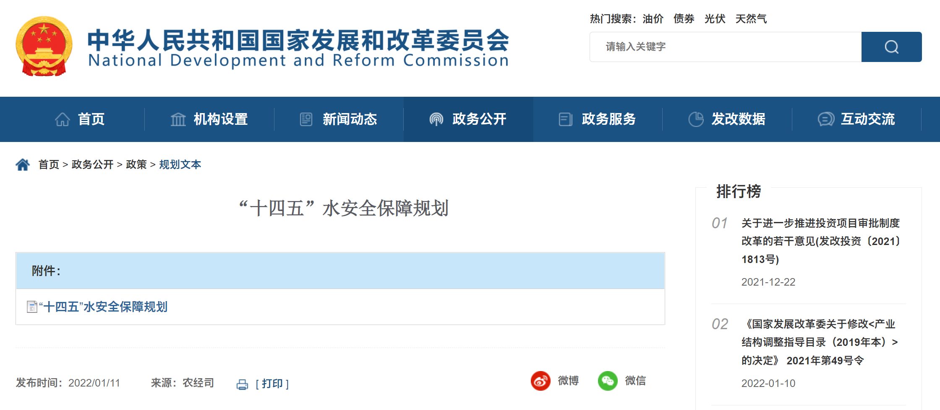Click hot search term 天然气
The height and width of the screenshot is (410, 940).
click(751, 19)
